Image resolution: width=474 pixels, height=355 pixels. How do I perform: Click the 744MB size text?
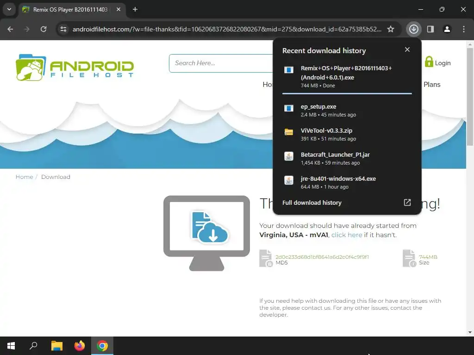[x=428, y=257]
